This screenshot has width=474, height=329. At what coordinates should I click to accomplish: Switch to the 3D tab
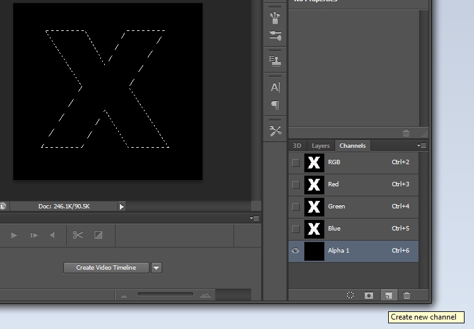click(297, 146)
